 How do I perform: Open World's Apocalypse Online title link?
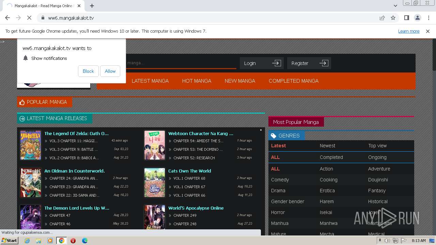tap(196, 208)
